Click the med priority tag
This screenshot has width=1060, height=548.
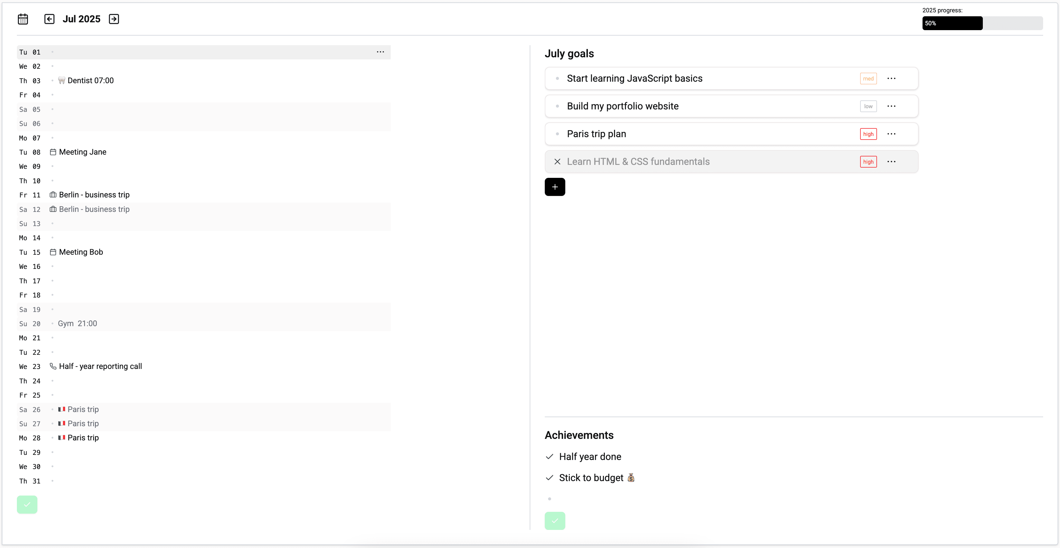(x=868, y=78)
